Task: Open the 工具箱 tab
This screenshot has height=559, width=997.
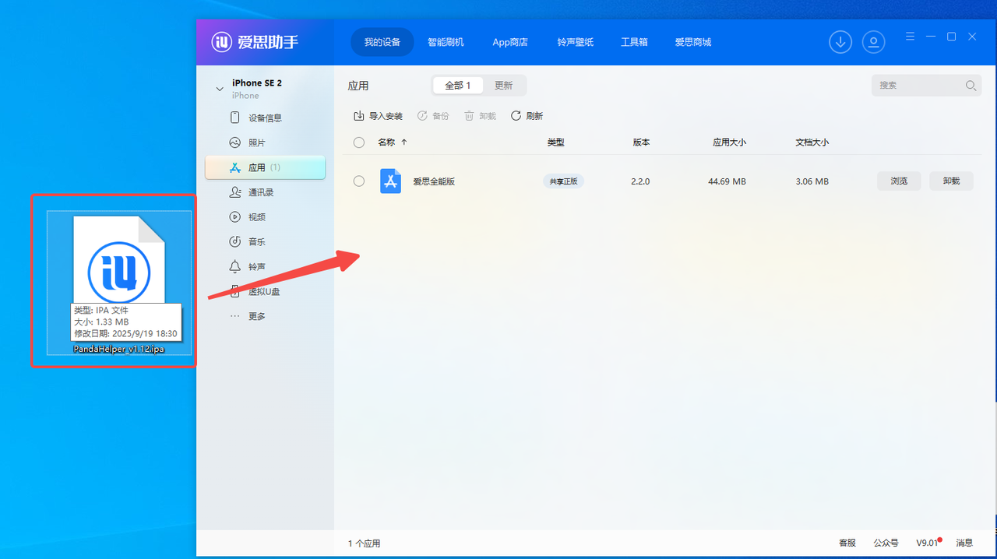Action: (x=634, y=42)
